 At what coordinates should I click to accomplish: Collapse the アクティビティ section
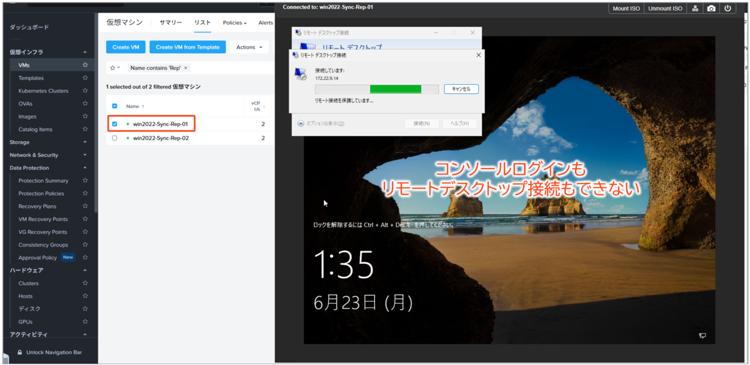85,334
